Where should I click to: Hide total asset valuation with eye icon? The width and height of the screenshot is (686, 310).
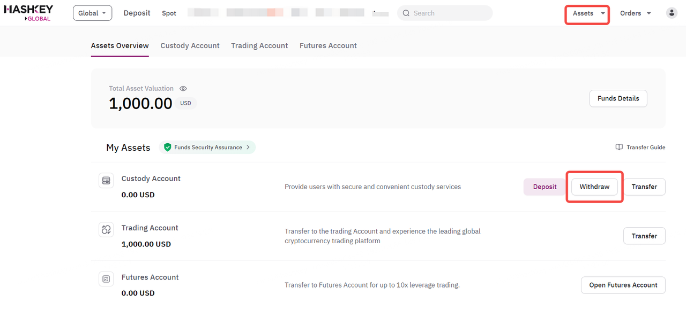[183, 89]
